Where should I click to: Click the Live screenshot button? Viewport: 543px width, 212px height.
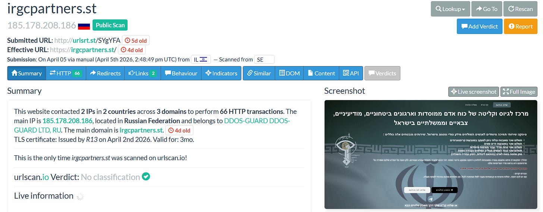473,91
